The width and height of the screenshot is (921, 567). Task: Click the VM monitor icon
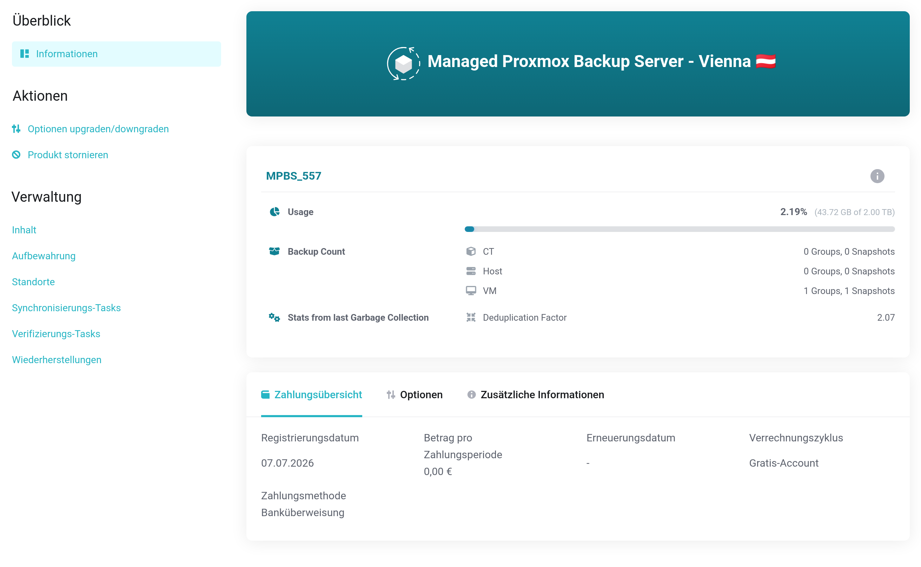click(471, 291)
